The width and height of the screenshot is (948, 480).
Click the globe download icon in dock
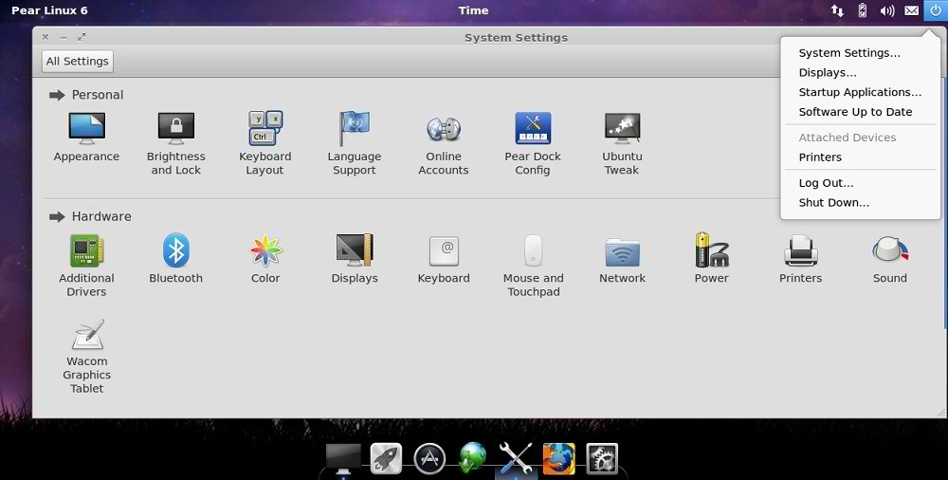pyautogui.click(x=472, y=457)
